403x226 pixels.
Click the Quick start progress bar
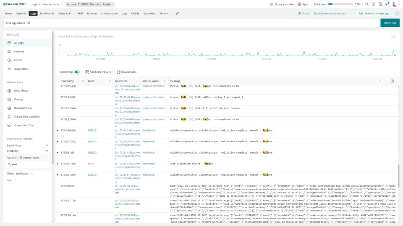(340, 4)
